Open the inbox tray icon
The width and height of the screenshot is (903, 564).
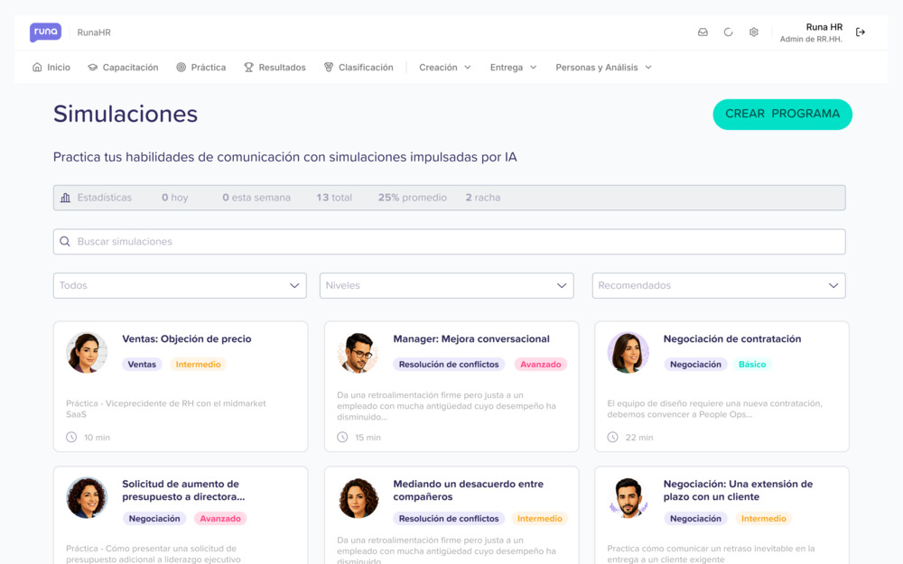(703, 32)
